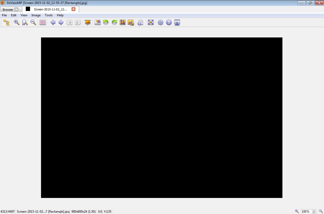Click the toolbar Zoom in magnifier
This screenshot has width=324, height=214.
tap(17, 22)
